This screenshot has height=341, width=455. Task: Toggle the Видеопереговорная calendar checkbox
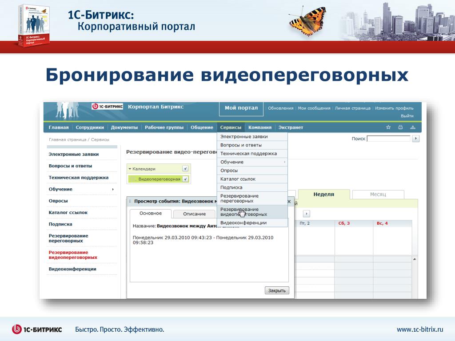point(185,179)
